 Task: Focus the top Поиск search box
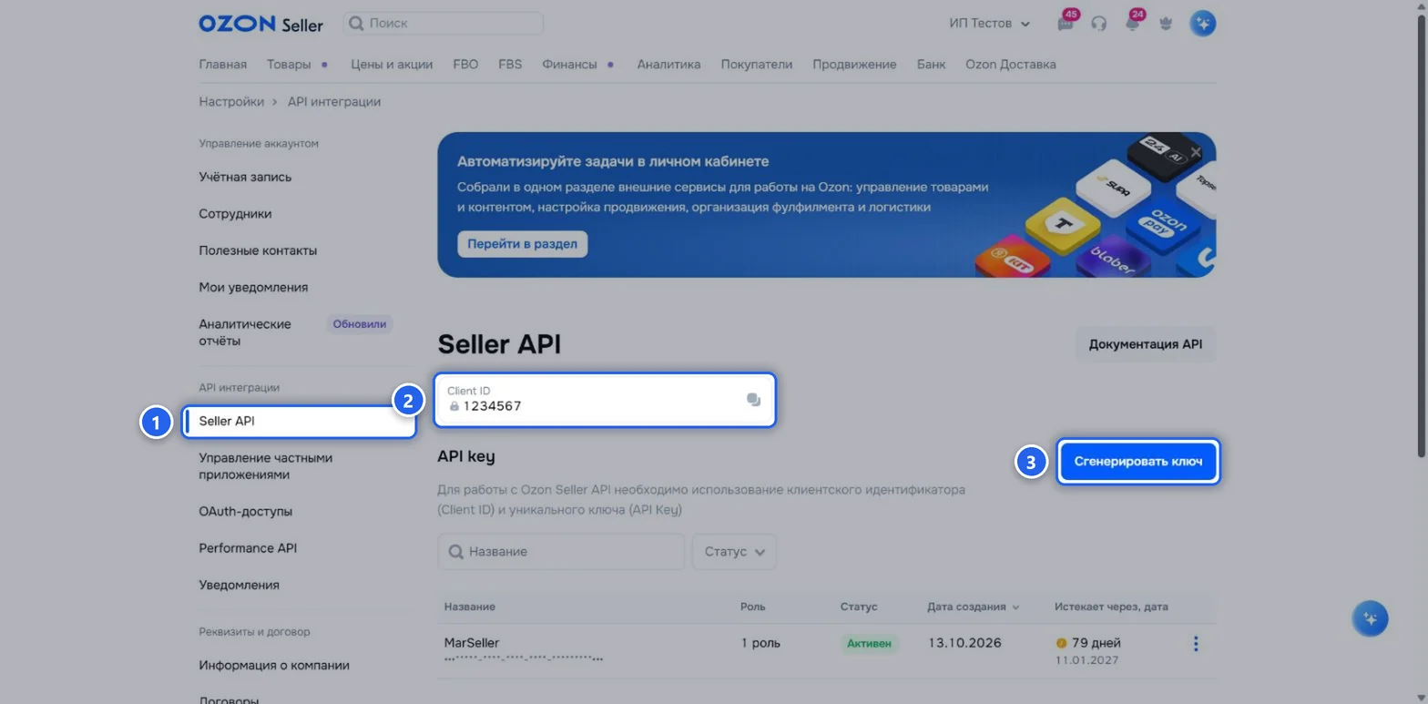[444, 24]
